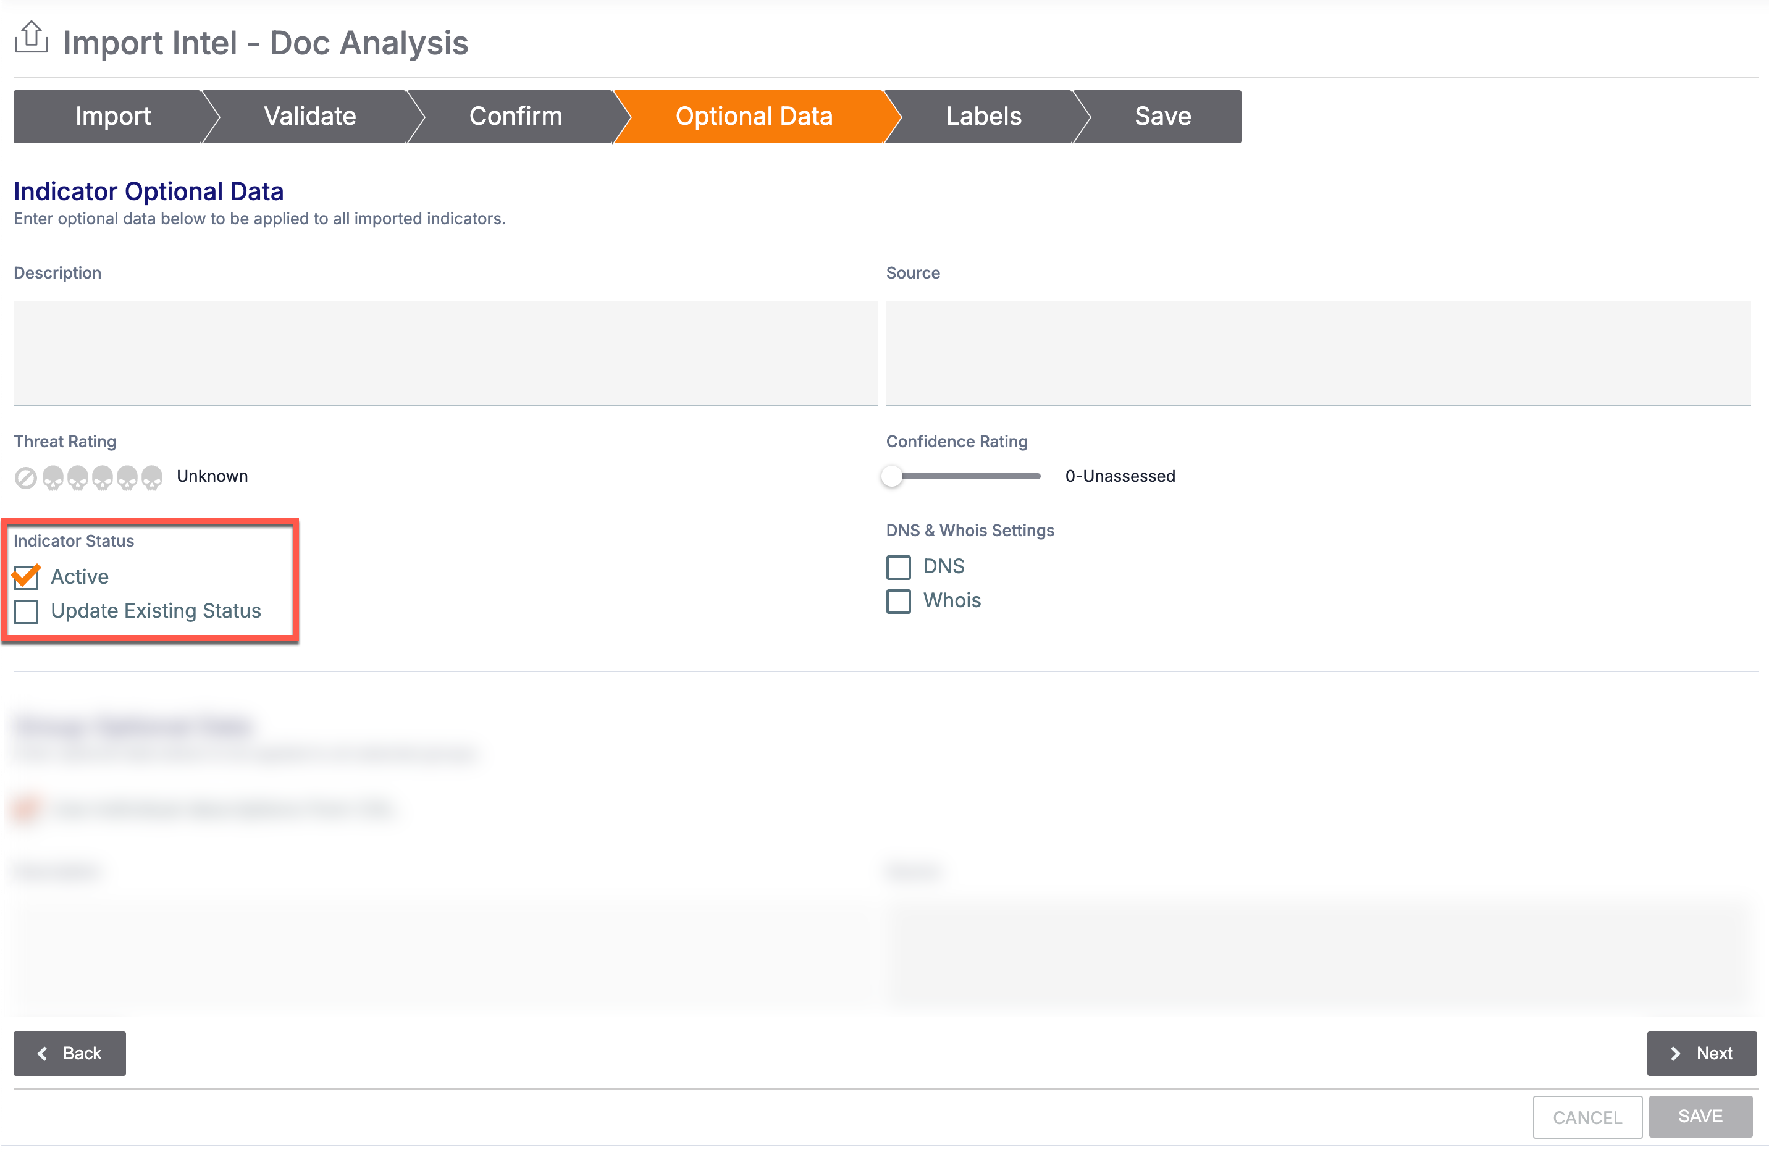Click the Back button
The image size is (1769, 1155).
(x=69, y=1053)
